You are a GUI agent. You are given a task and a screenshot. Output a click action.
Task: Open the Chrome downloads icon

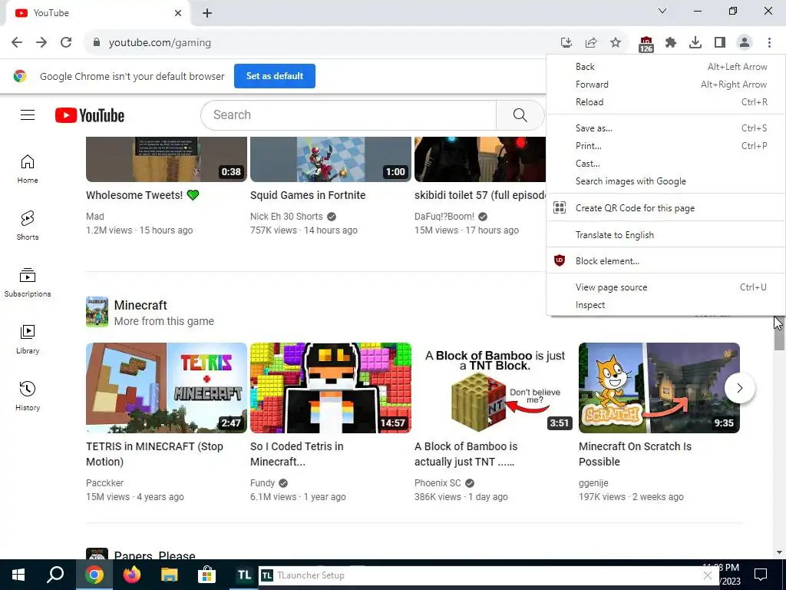pyautogui.click(x=695, y=43)
